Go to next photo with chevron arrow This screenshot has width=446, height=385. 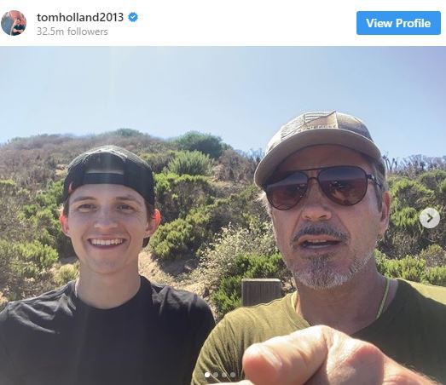[x=430, y=218]
